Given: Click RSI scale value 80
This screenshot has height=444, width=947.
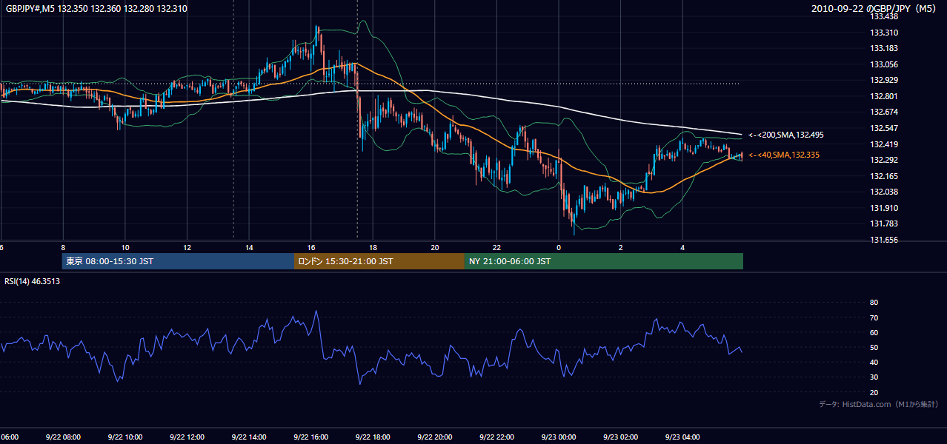Looking at the screenshot, I should point(874,303).
